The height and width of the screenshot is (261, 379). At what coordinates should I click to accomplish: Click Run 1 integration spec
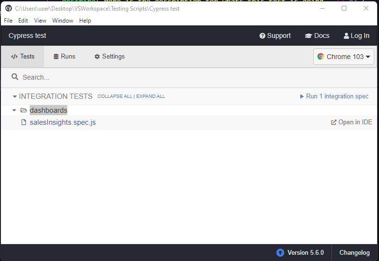pos(334,96)
